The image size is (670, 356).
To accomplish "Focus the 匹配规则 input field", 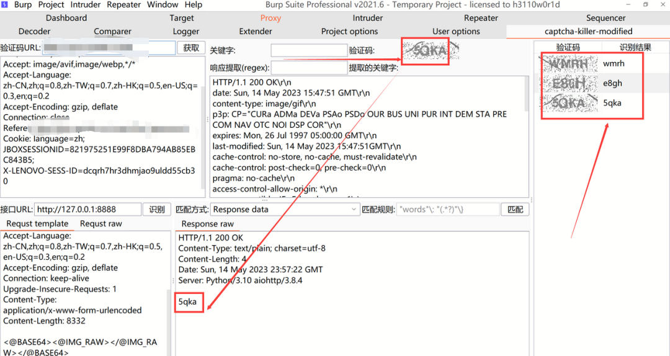I will pos(448,210).
